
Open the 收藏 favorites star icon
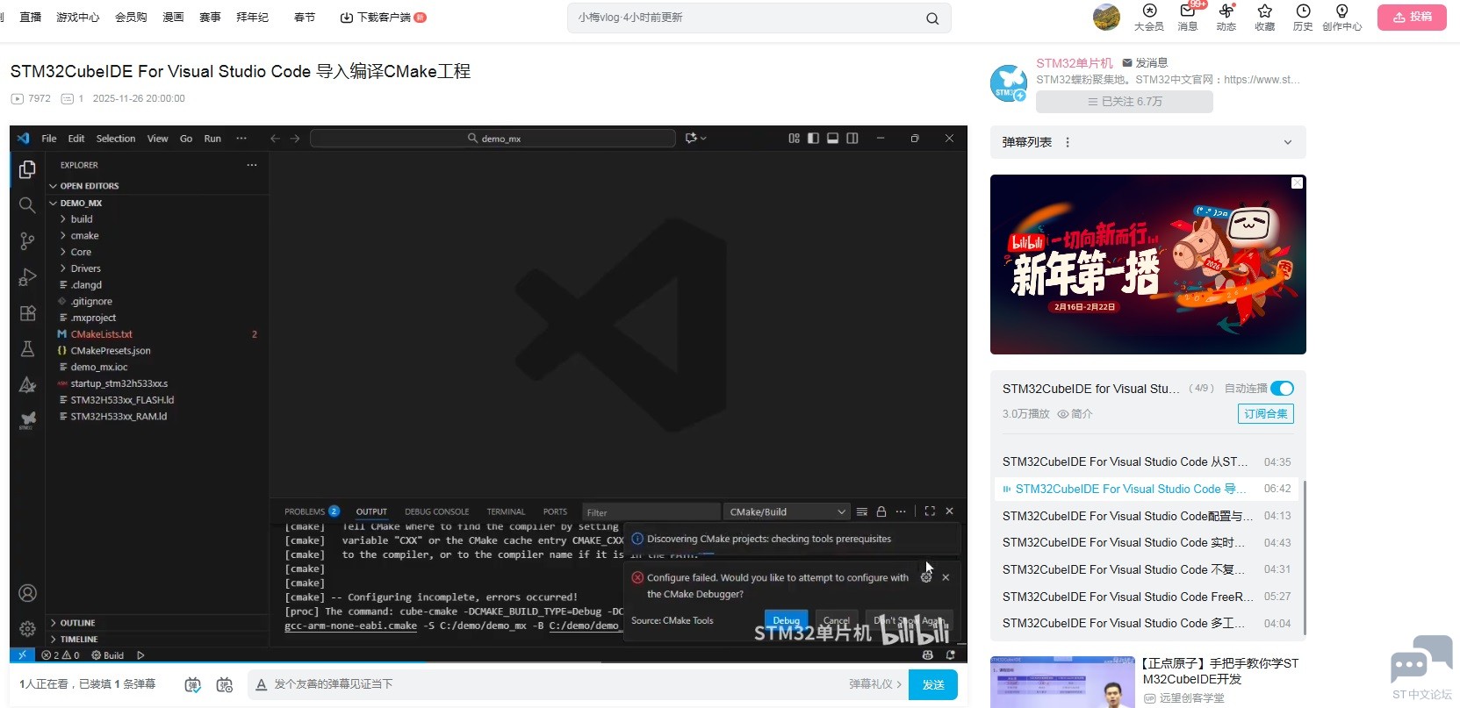coord(1264,16)
